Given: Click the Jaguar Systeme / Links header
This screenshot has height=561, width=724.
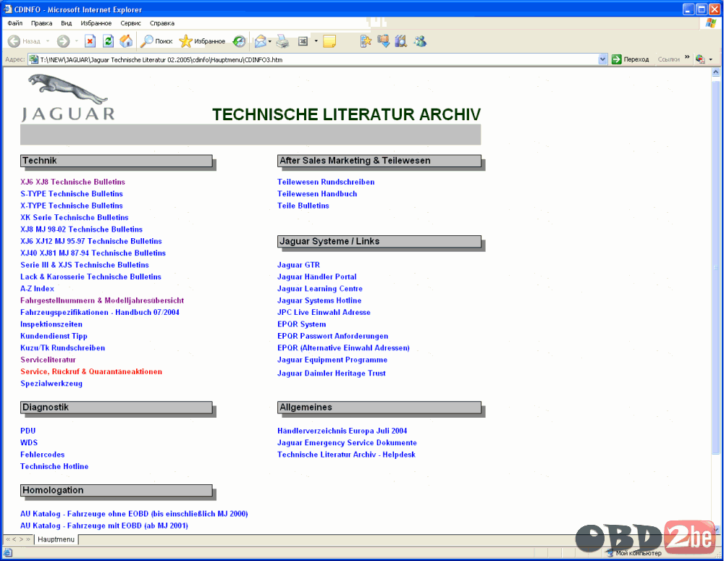Looking at the screenshot, I should [x=379, y=242].
